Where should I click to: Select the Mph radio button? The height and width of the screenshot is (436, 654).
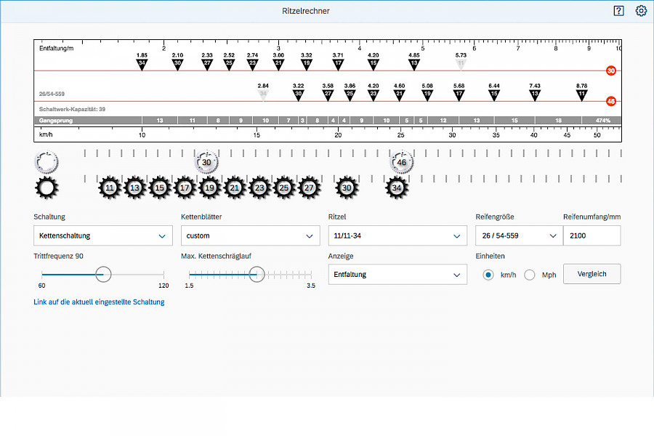530,275
